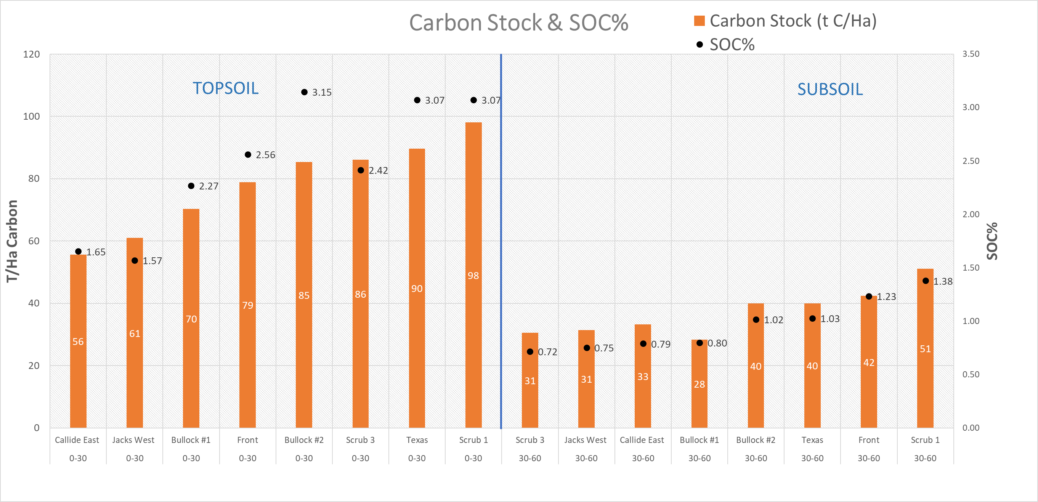Select the 1.23 SOC% marker dot
This screenshot has height=502, width=1038.
[x=869, y=297]
